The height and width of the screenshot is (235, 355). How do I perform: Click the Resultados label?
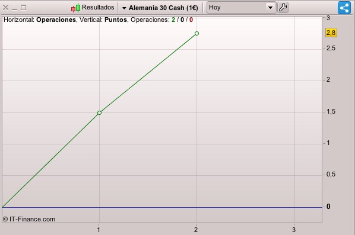98,7
